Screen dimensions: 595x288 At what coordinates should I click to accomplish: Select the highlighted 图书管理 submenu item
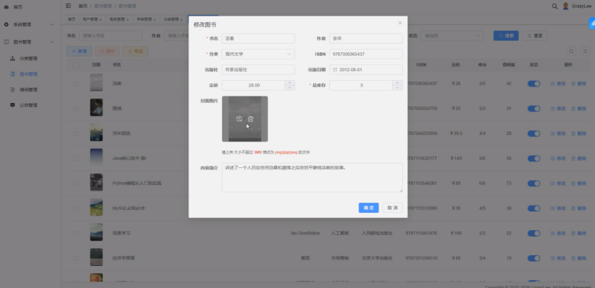point(29,74)
